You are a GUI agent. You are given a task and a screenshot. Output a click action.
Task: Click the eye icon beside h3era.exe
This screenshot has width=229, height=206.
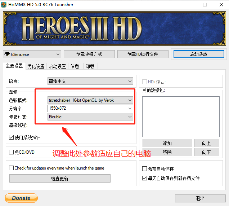click(x=7, y=54)
